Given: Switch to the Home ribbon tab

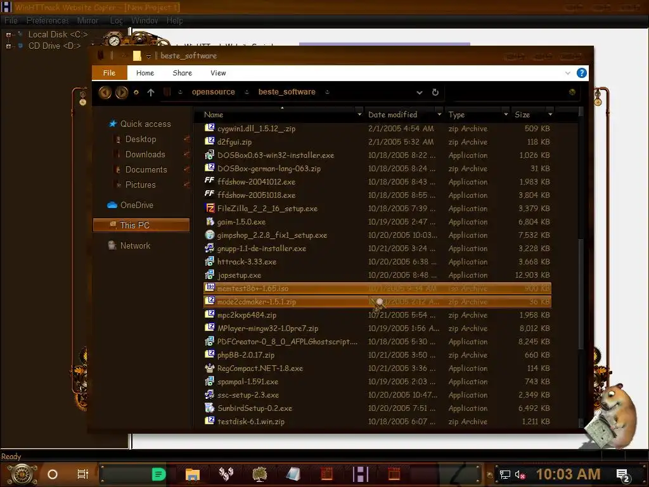Looking at the screenshot, I should point(145,73).
